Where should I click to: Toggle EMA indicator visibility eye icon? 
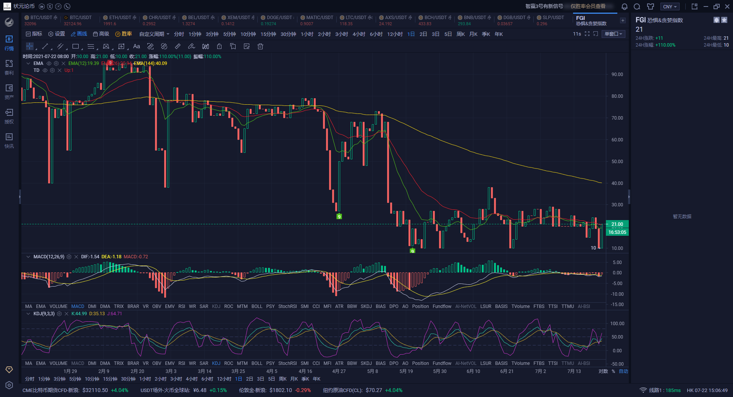coord(49,63)
